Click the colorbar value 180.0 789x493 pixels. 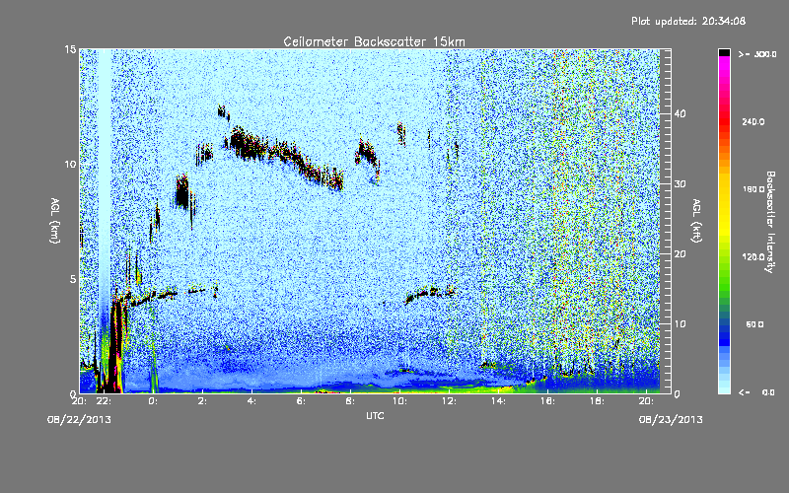(753, 189)
